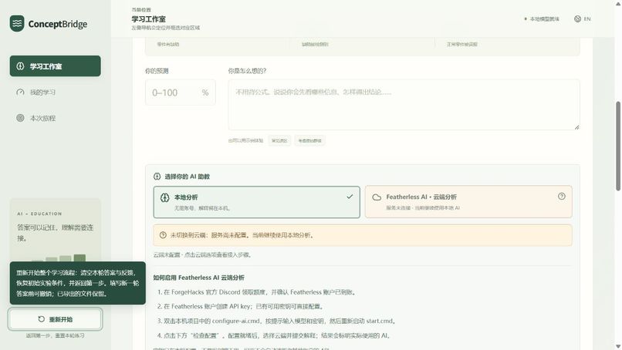Image resolution: width=622 pixels, height=350 pixels.
Task: Click the 重新开始 restart button
Action: [x=55, y=319]
